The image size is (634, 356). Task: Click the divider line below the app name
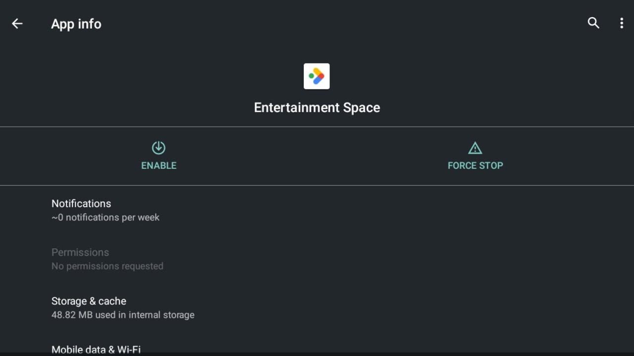coord(317,127)
